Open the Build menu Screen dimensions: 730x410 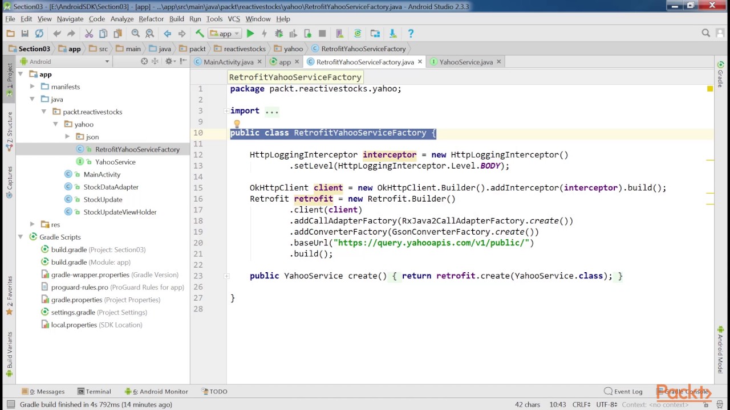176,19
